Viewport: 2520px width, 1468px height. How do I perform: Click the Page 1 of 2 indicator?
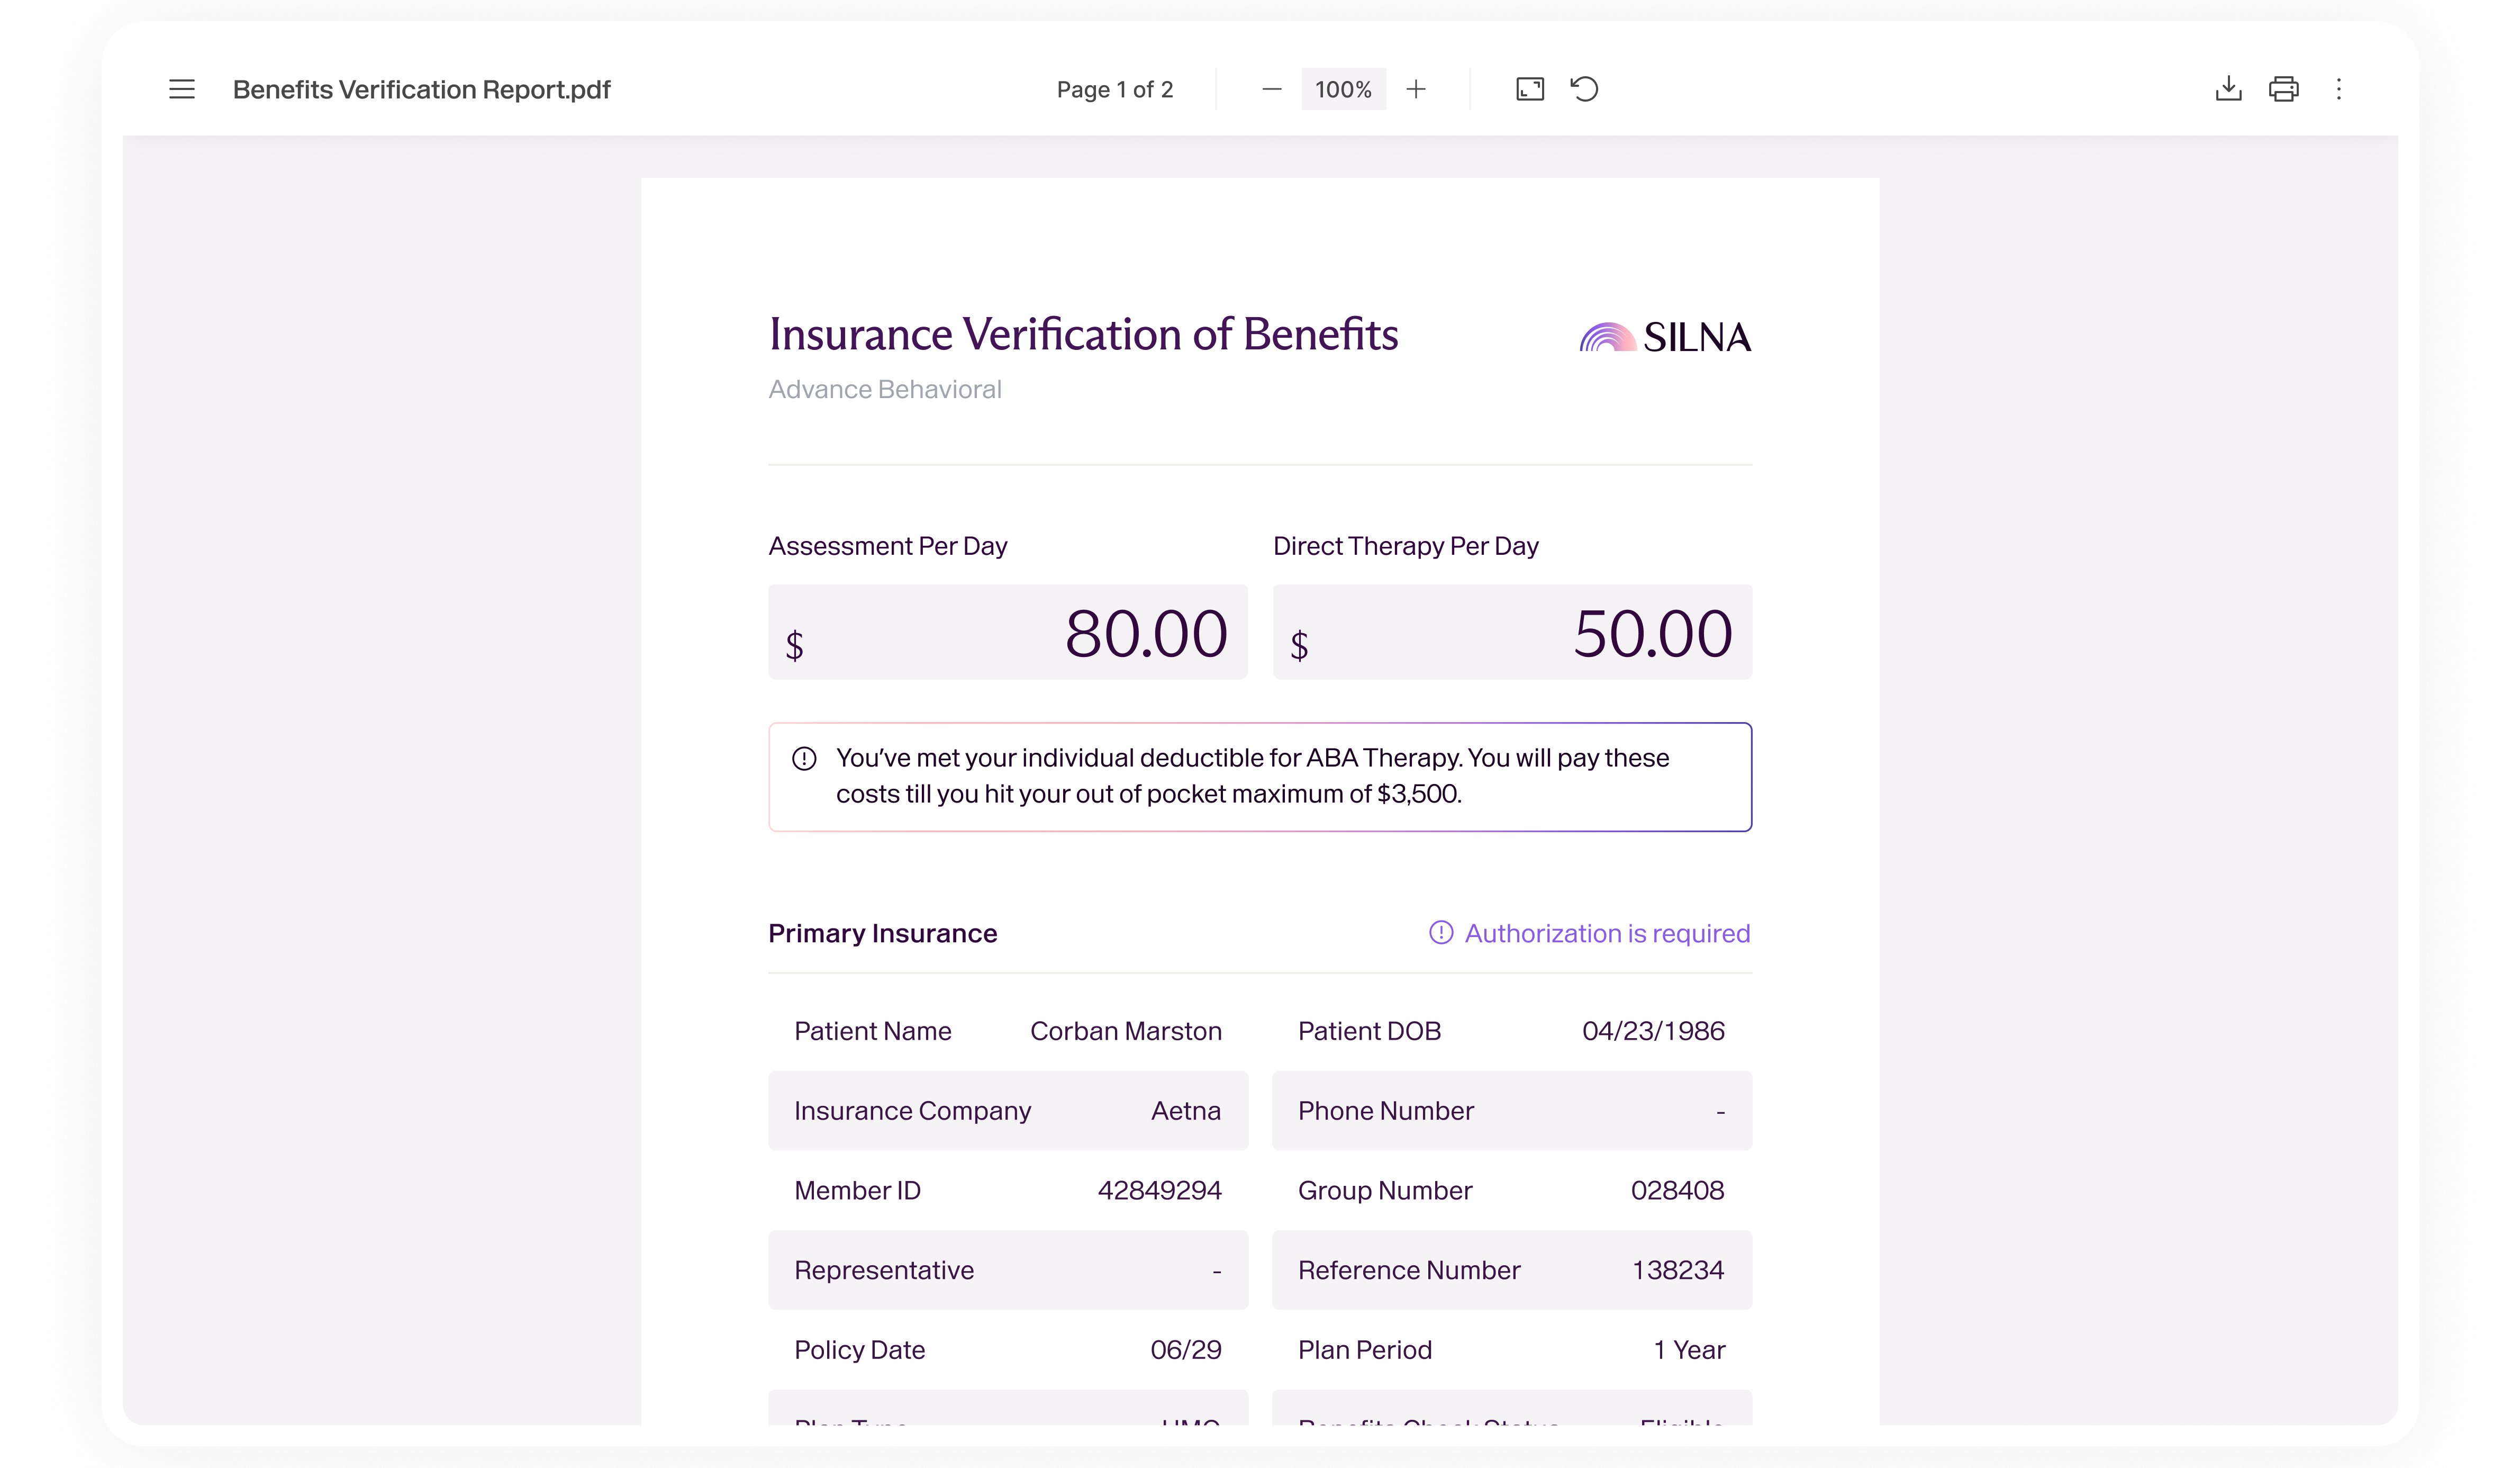(x=1114, y=89)
